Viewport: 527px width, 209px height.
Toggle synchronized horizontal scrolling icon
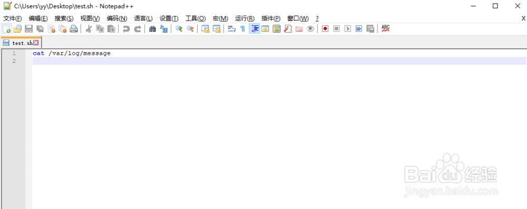(x=217, y=29)
